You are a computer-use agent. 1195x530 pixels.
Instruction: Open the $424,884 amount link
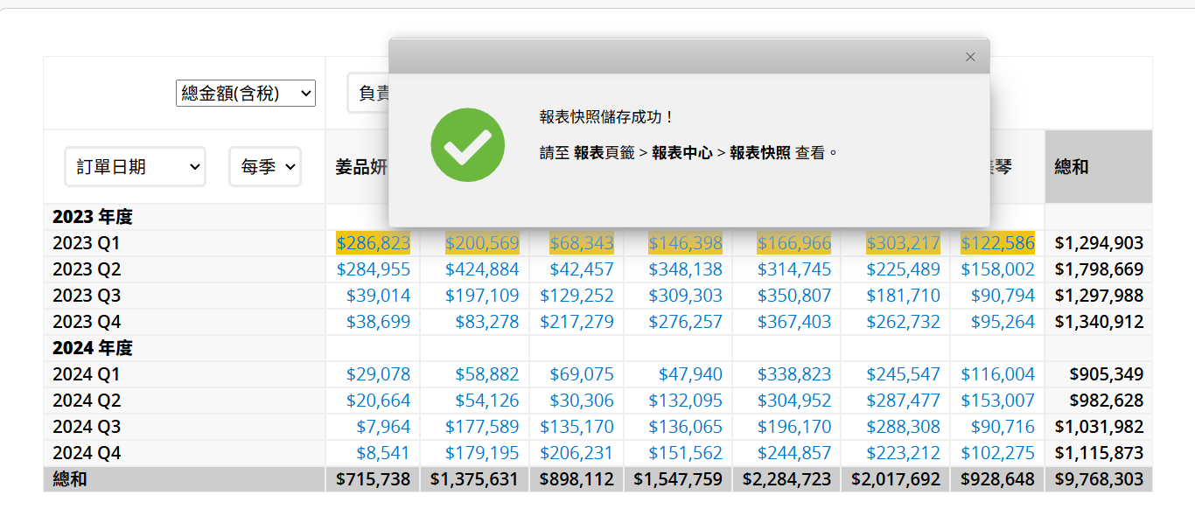coord(481,269)
